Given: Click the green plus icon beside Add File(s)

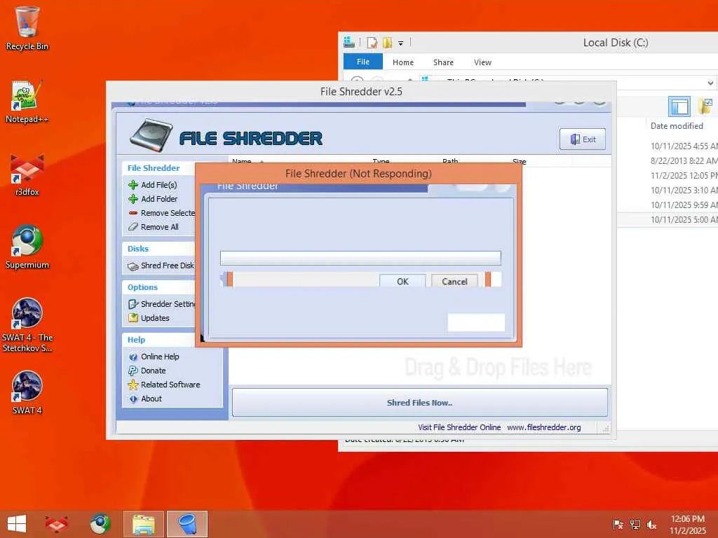Looking at the screenshot, I should pos(133,185).
